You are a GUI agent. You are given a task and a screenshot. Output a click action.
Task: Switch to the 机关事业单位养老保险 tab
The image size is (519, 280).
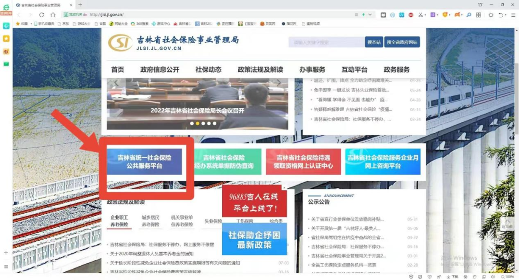pyautogui.click(x=182, y=221)
